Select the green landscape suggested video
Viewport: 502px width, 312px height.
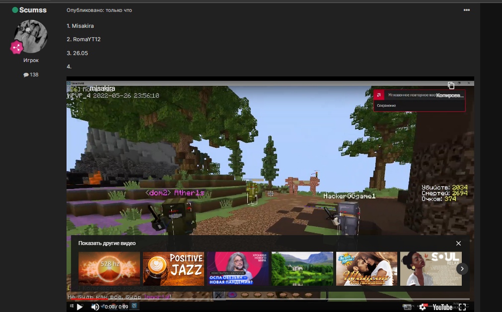pos(302,268)
